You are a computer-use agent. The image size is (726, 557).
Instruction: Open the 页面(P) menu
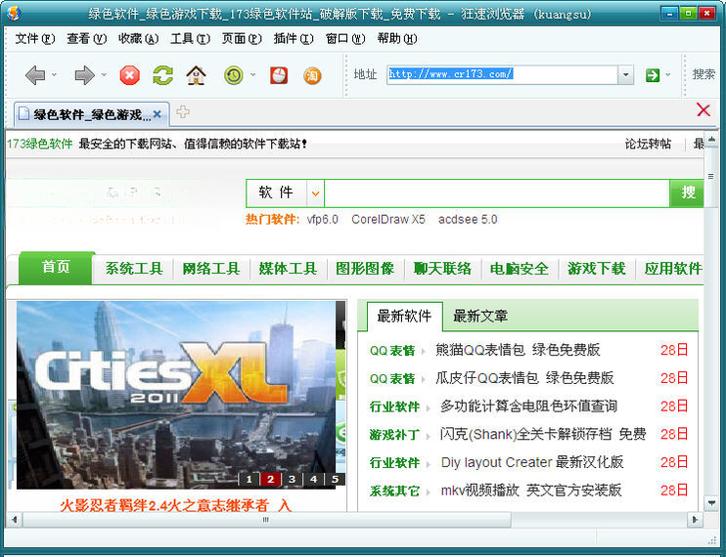point(242,38)
